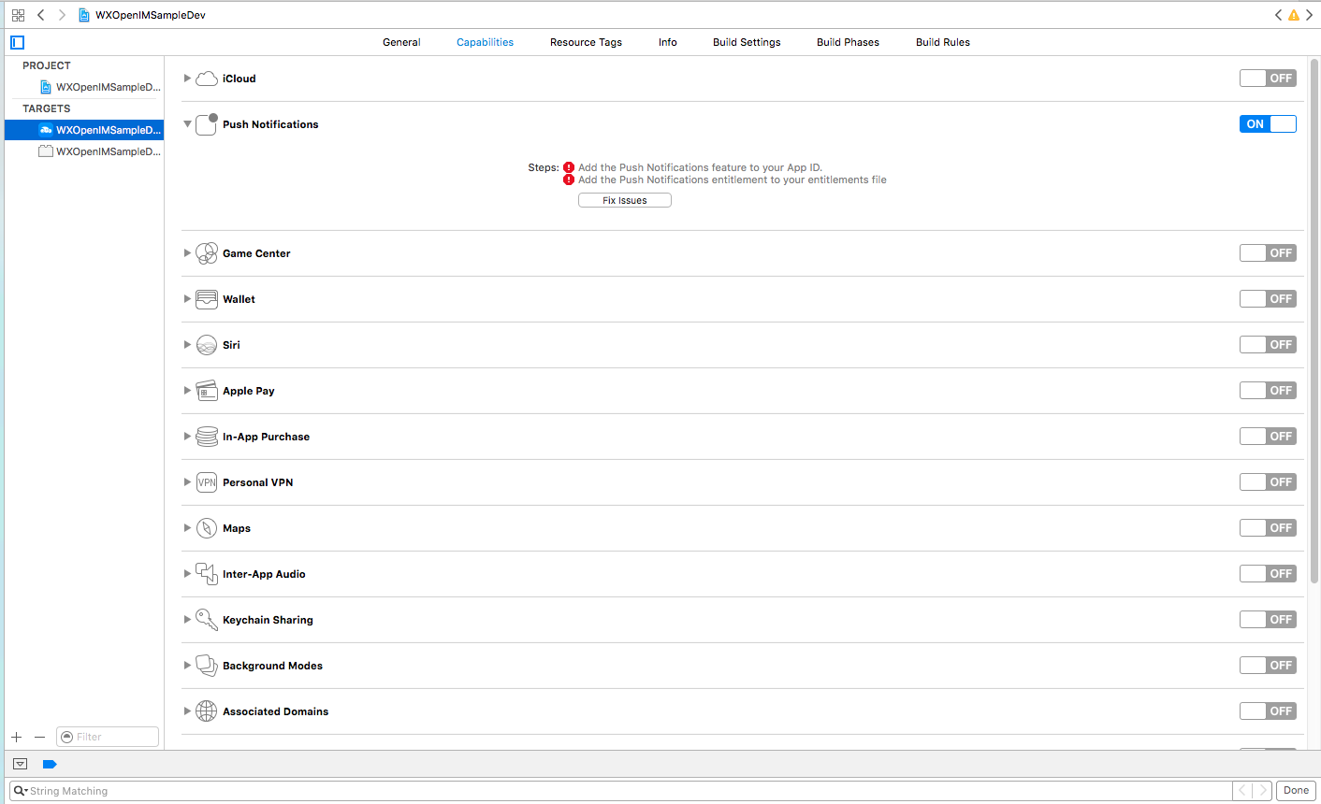Click the Maps compass icon

pos(207,528)
